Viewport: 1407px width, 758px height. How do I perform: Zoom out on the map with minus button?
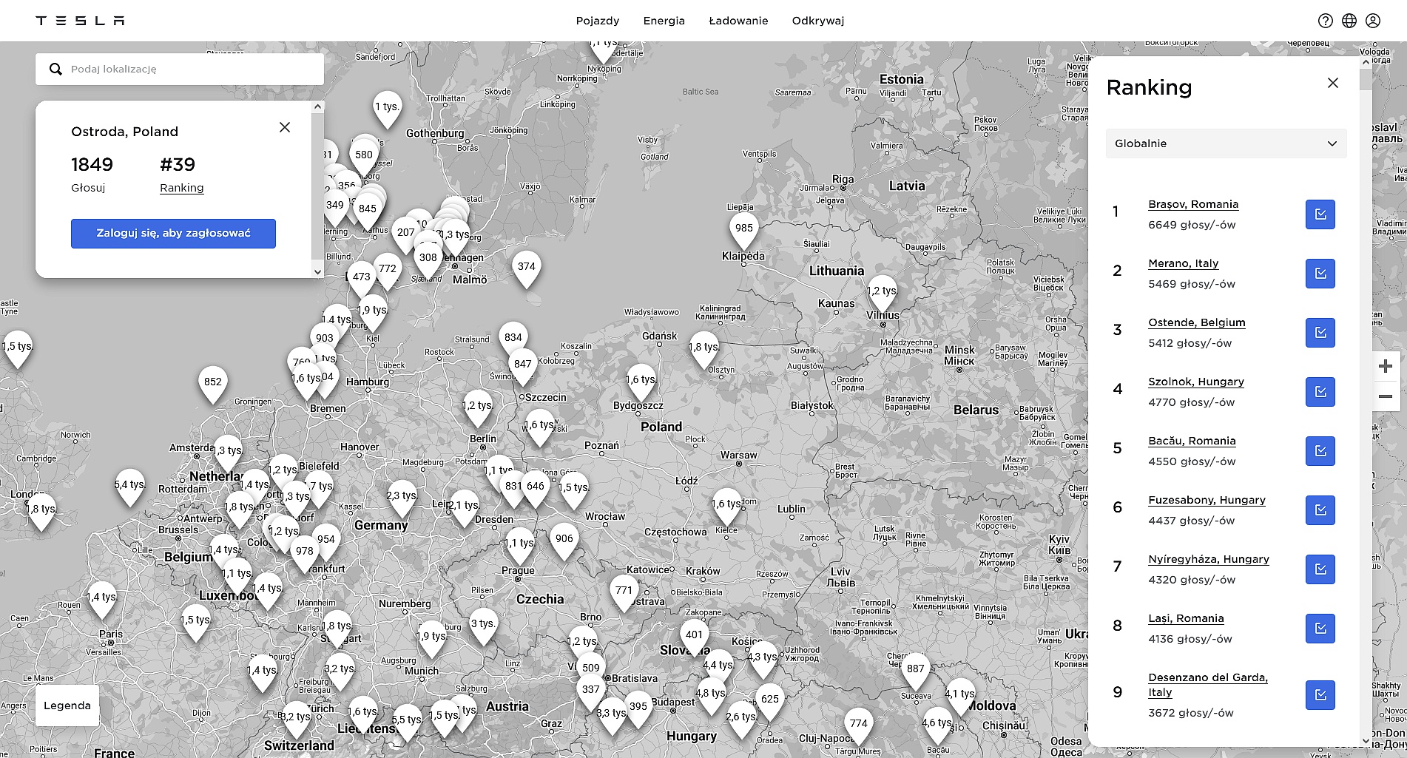[1386, 396]
